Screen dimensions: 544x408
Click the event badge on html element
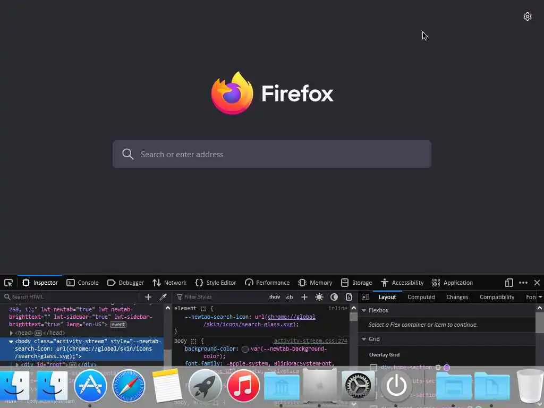tap(118, 325)
